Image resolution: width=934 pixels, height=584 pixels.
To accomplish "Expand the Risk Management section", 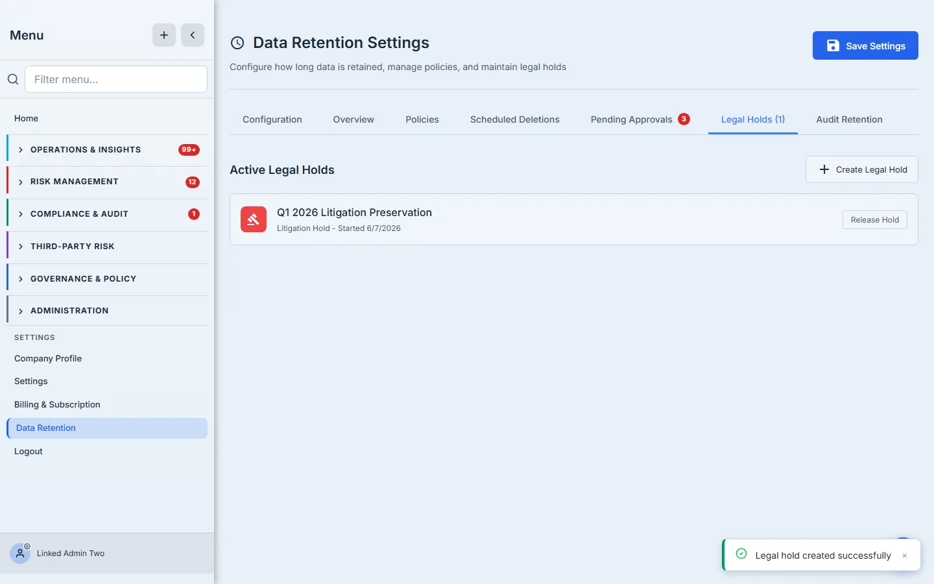I will [x=107, y=182].
